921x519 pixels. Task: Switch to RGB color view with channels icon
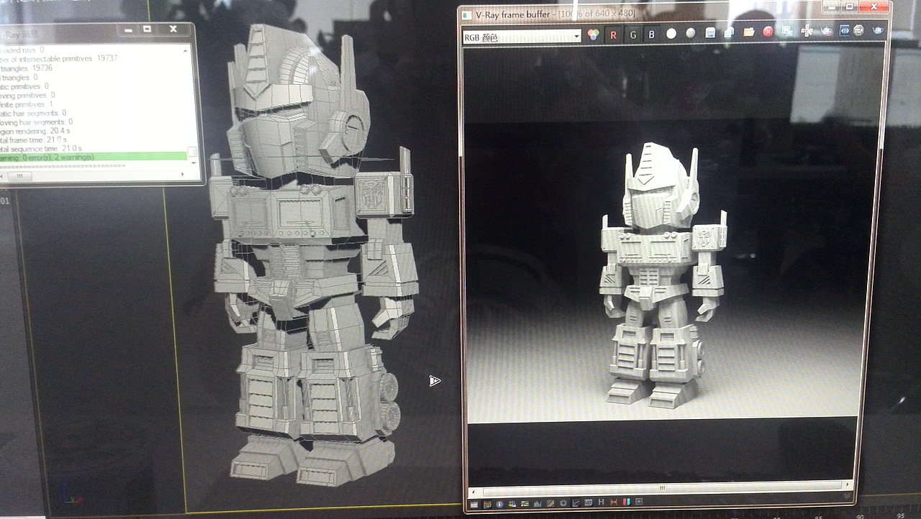[x=592, y=33]
